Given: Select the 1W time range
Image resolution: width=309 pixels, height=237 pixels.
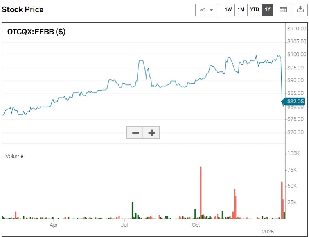Looking at the screenshot, I should click(x=228, y=10).
